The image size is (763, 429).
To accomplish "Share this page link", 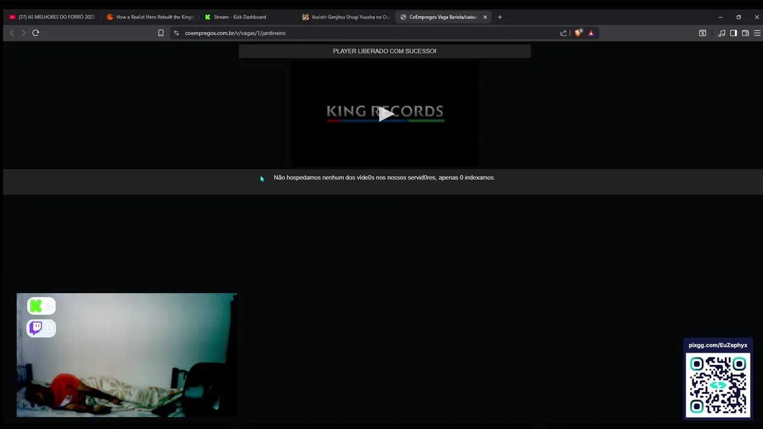I will click(x=563, y=33).
